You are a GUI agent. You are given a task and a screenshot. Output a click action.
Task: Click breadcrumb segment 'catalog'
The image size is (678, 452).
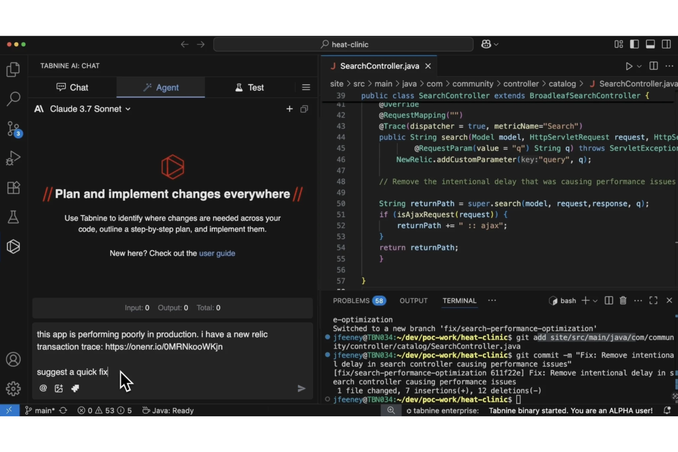click(x=562, y=84)
